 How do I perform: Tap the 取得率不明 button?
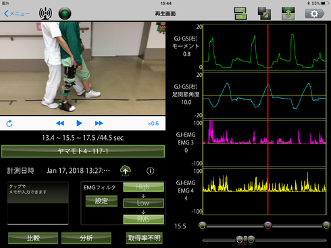click(x=144, y=238)
